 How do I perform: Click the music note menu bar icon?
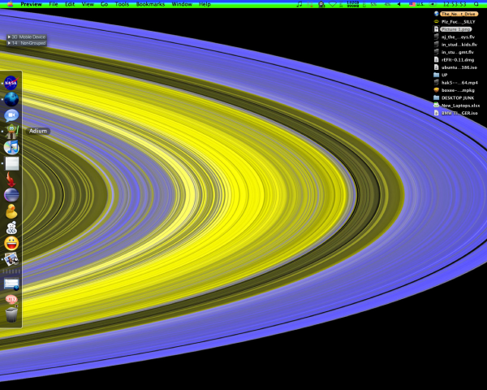tap(299, 4)
